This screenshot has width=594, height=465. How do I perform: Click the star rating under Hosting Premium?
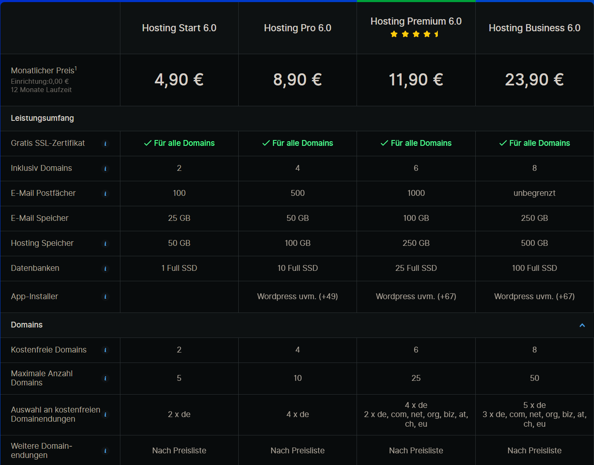click(415, 34)
